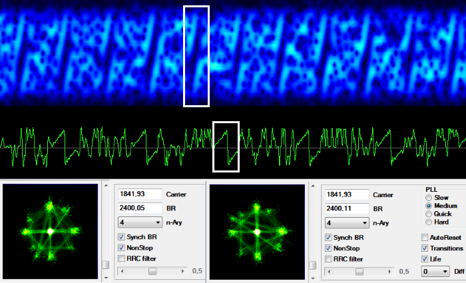Open the Diff dropdown showing 0
Viewport: 466px width, 283px height.
point(435,272)
